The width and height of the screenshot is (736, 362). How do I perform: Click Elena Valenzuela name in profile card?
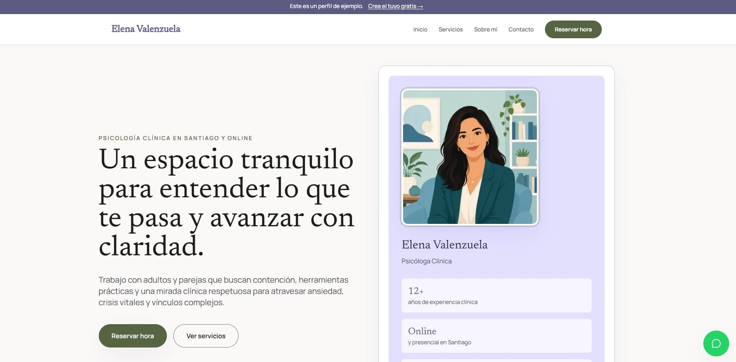(x=445, y=245)
